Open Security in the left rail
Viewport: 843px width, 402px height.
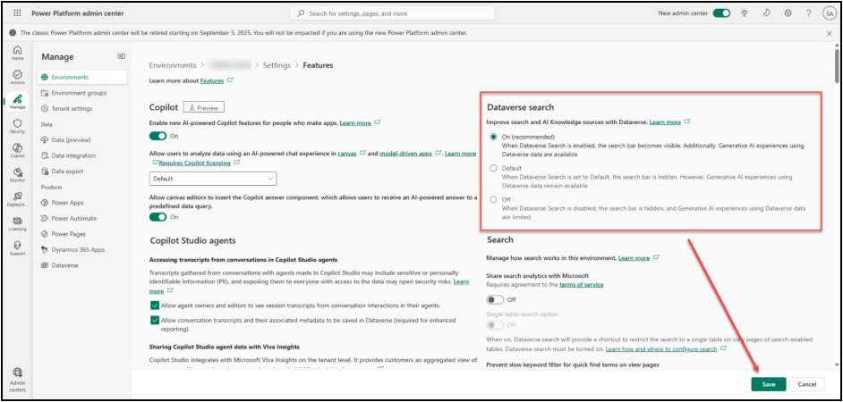(x=17, y=125)
